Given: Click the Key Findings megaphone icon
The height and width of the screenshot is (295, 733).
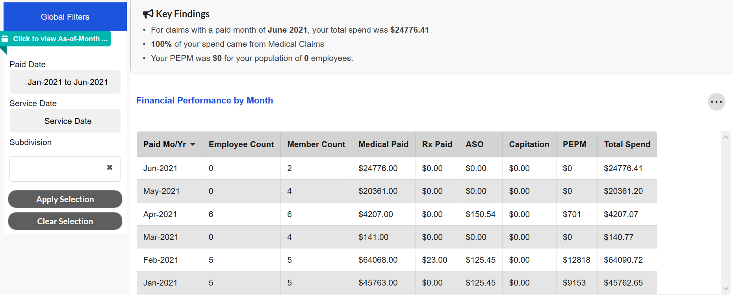Looking at the screenshot, I should [x=148, y=14].
